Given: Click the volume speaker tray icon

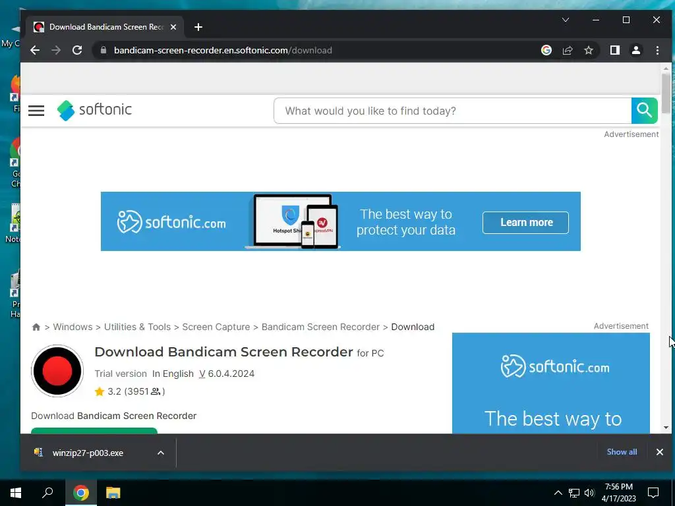Looking at the screenshot, I should click(589, 493).
